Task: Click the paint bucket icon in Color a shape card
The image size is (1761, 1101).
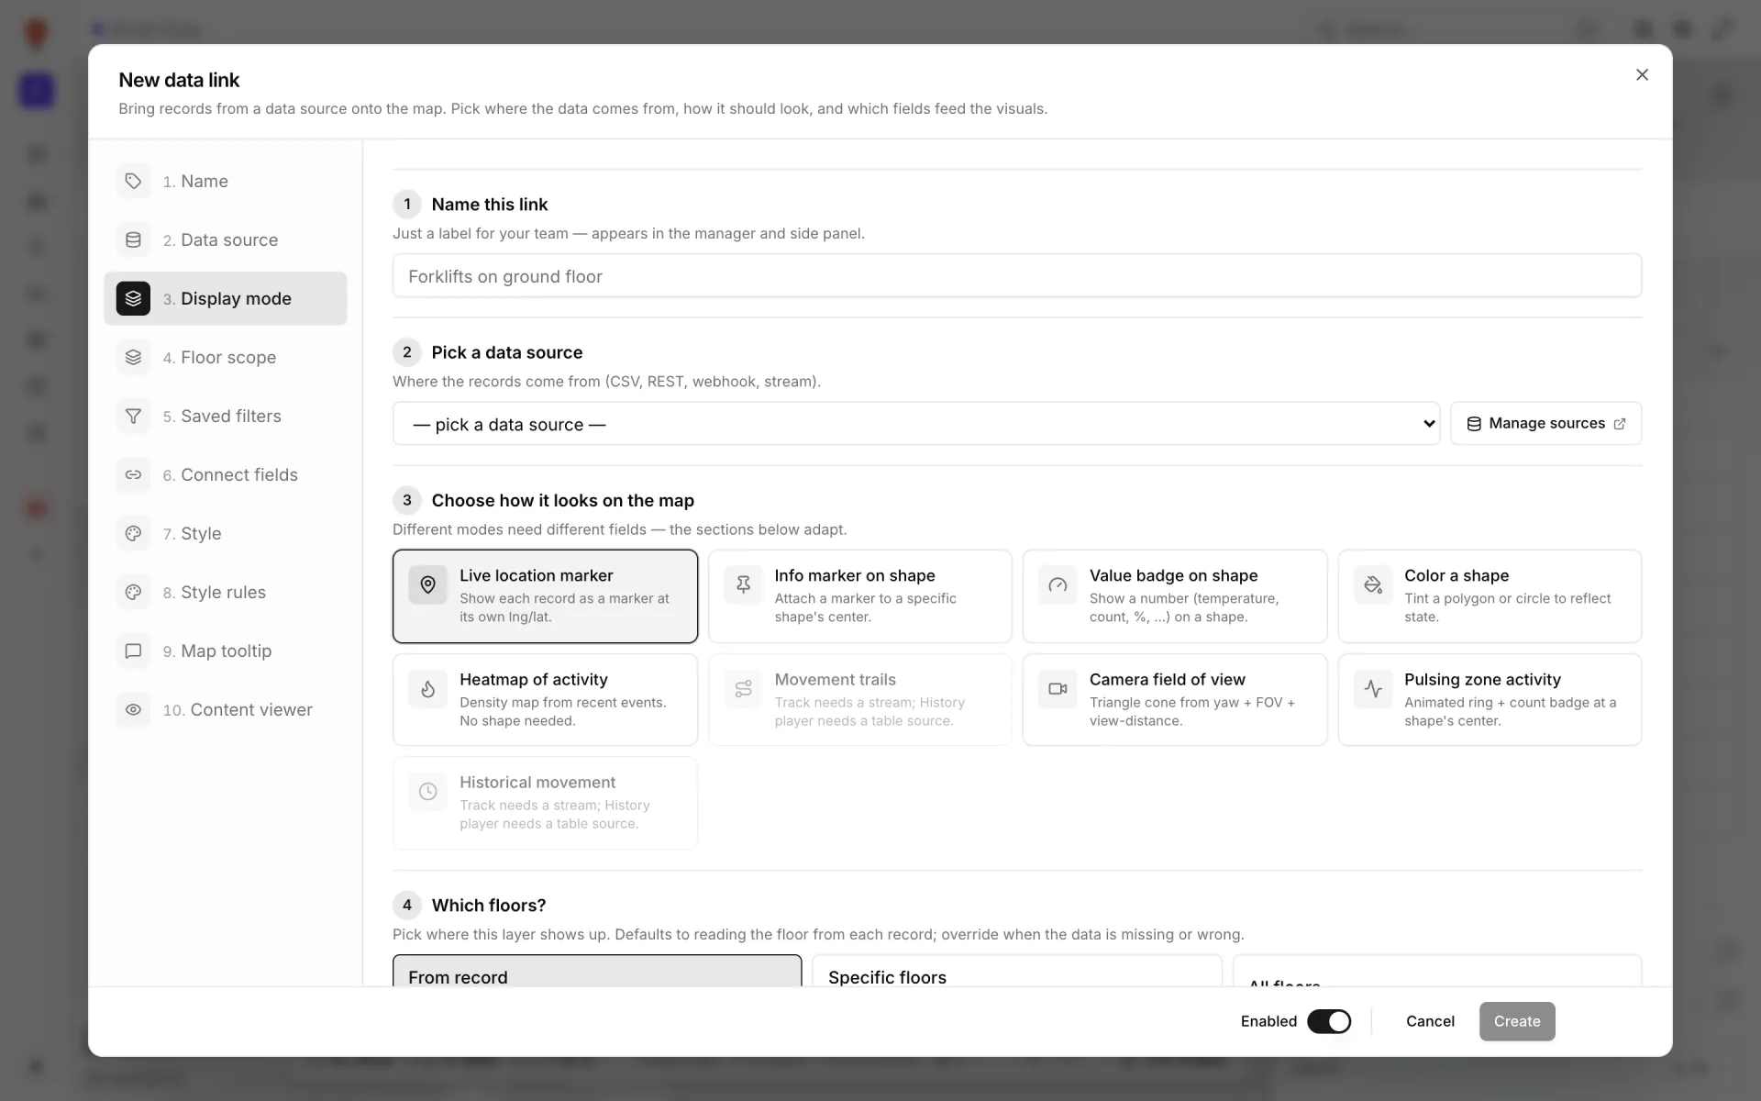Action: [x=1373, y=584]
